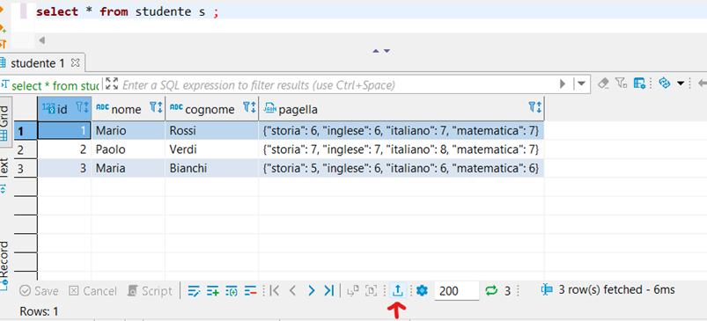Open the fetch size settings gear icon
Viewport: 707px width, 321px height.
click(422, 291)
